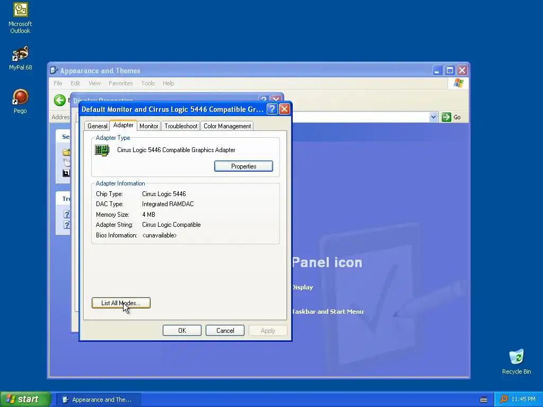The height and width of the screenshot is (407, 543).
Task: Click the Go arrow button beside address bar
Action: pos(446,117)
